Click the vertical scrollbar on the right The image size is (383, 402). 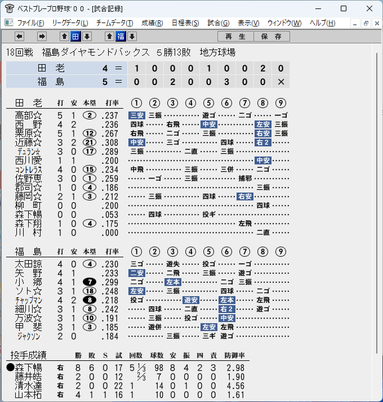(377, 203)
